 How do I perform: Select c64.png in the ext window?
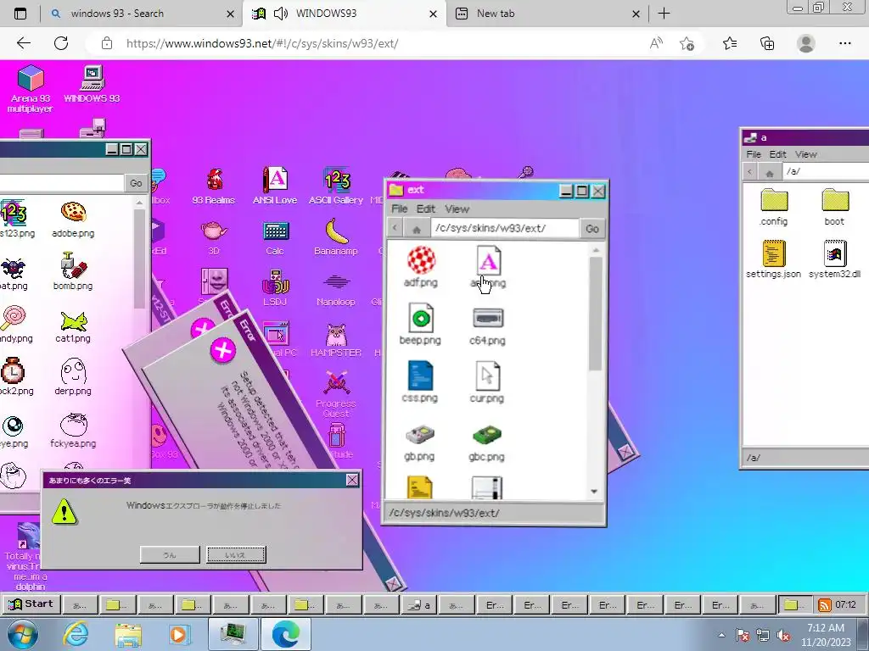(487, 326)
